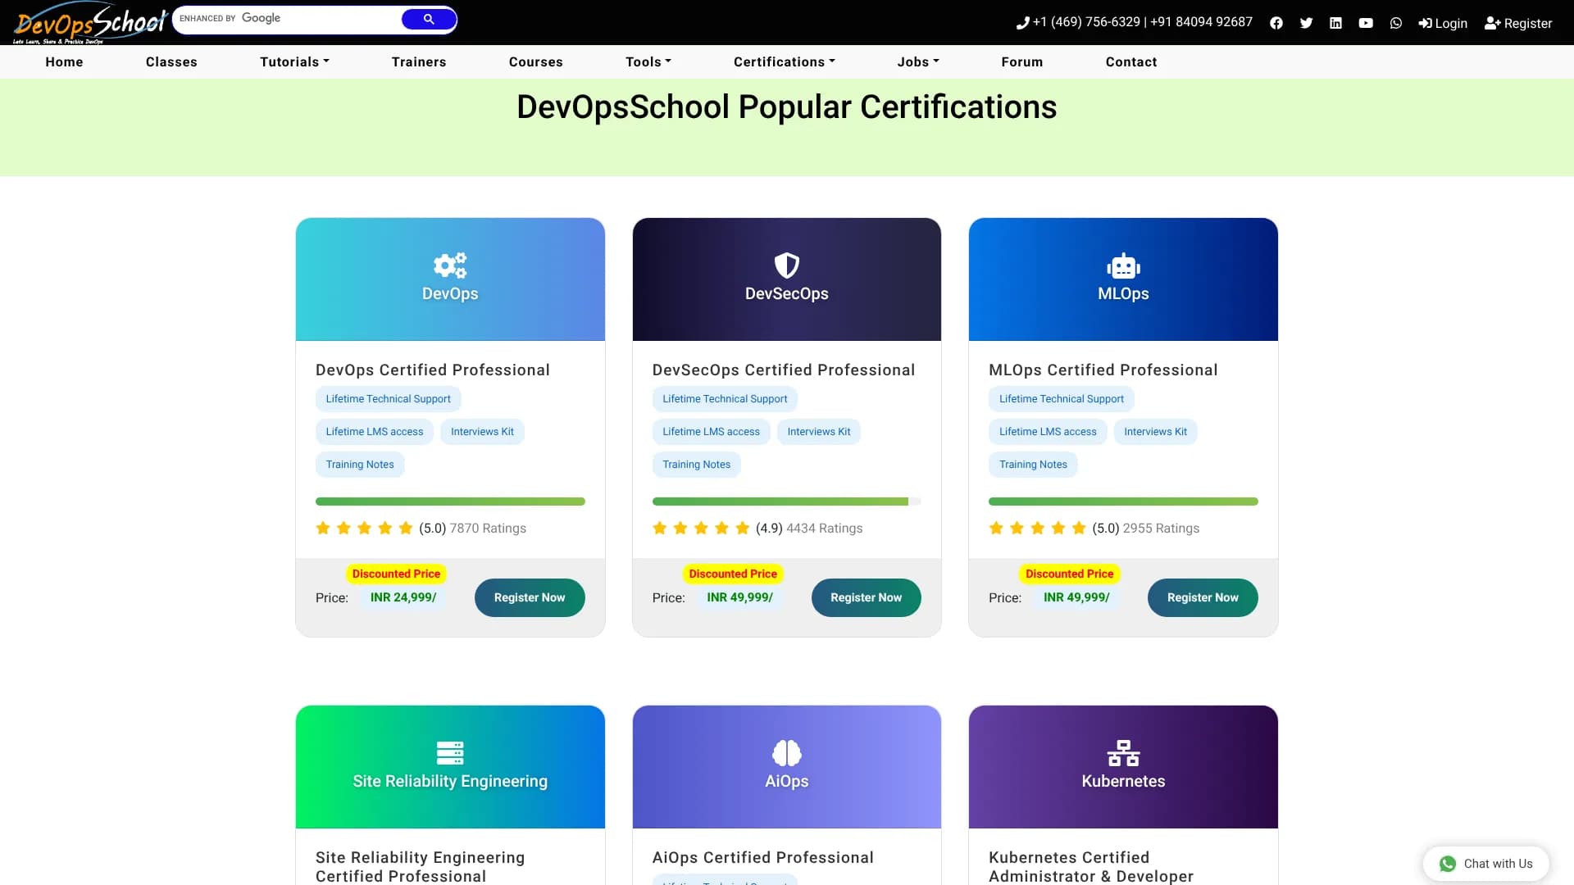Open the Contact menu item

(x=1131, y=61)
